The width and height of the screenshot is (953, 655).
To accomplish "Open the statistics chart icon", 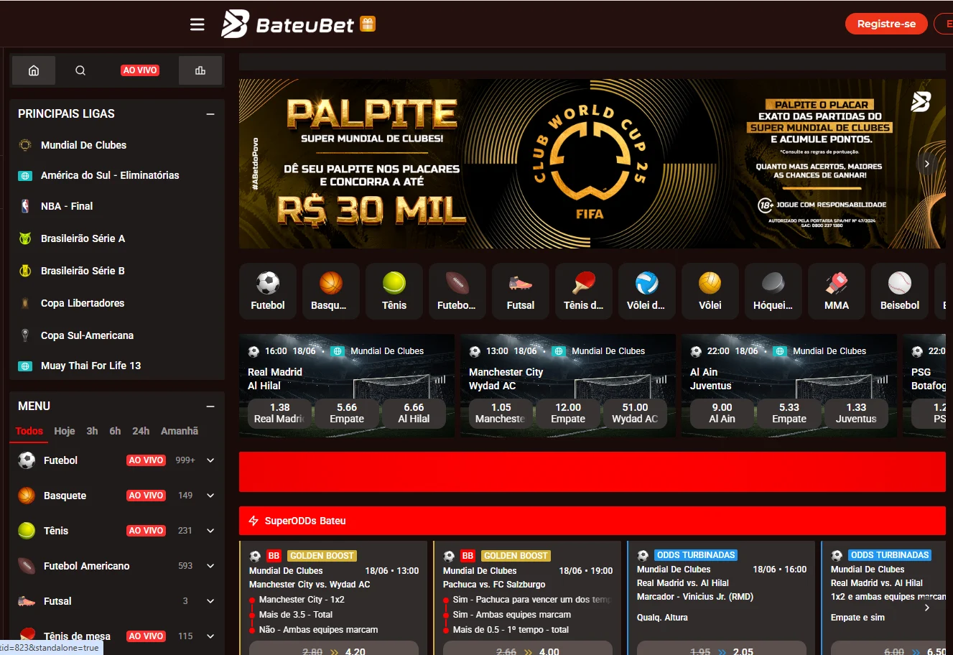I will [200, 70].
